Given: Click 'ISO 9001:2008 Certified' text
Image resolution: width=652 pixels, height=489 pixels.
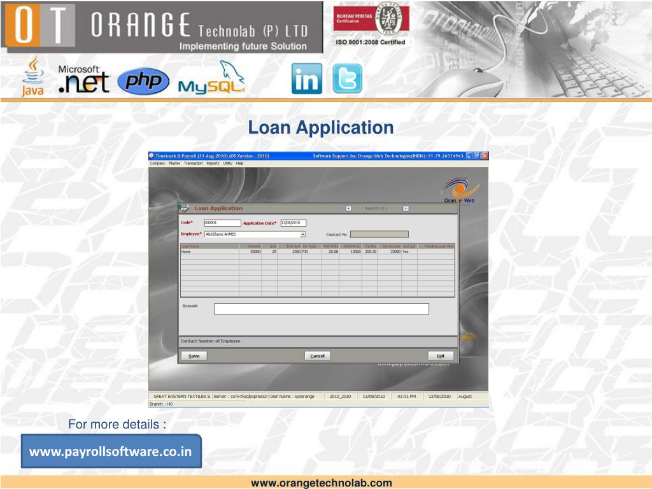Looking at the screenshot, I should click(371, 42).
